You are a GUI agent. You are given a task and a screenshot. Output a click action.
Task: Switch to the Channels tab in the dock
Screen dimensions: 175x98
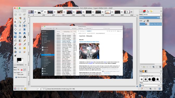144,11
